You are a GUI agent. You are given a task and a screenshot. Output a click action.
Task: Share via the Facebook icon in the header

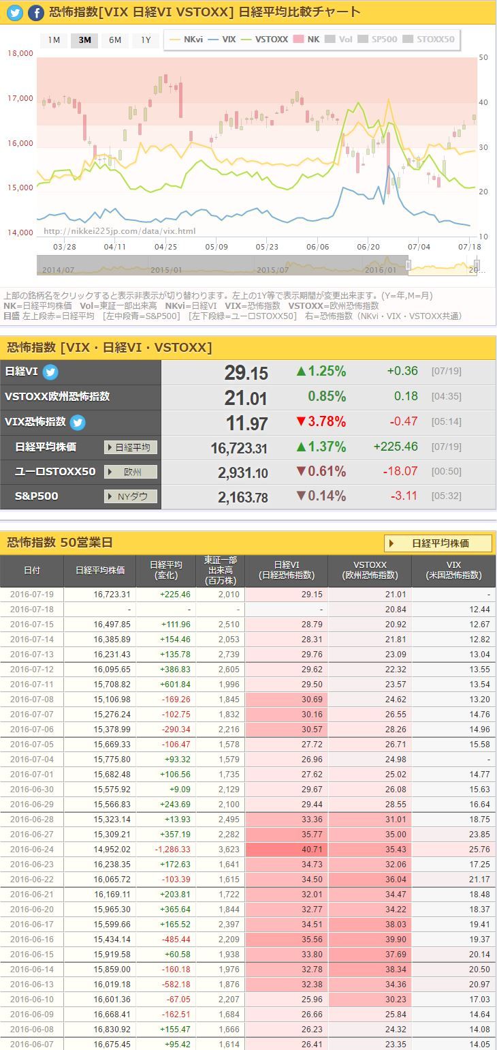tap(35, 12)
